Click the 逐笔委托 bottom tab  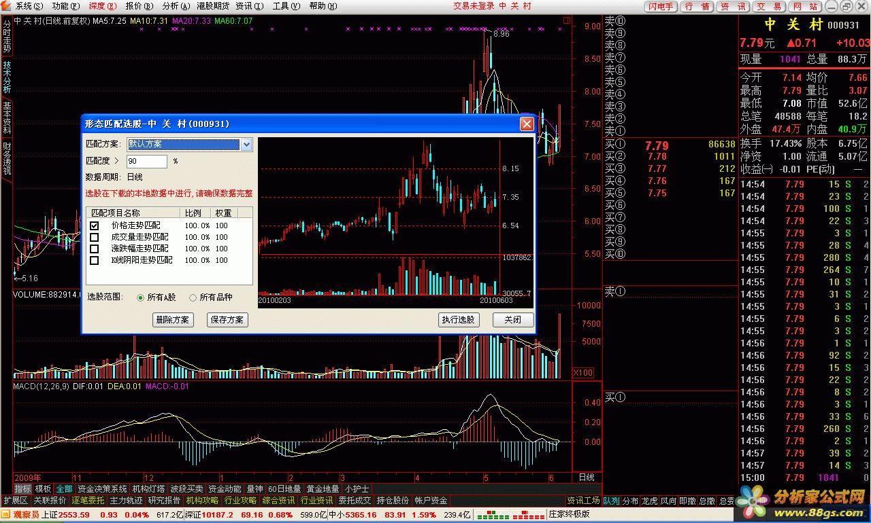coord(88,501)
